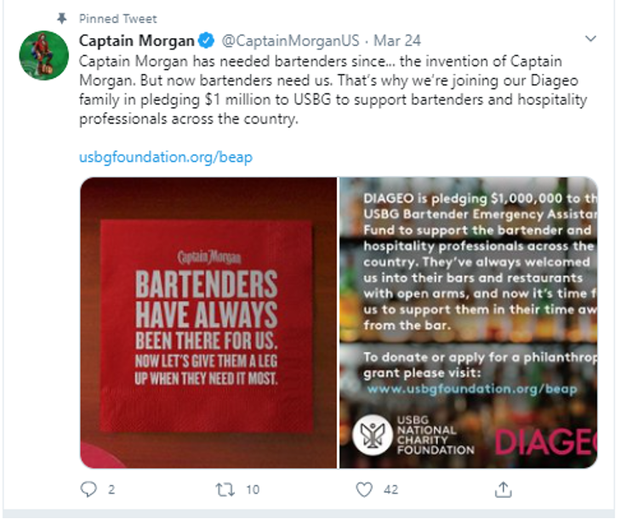Open the usbgfoundation.org/beap link
Image resolution: width=621 pixels, height=519 pixels.
pyautogui.click(x=166, y=157)
